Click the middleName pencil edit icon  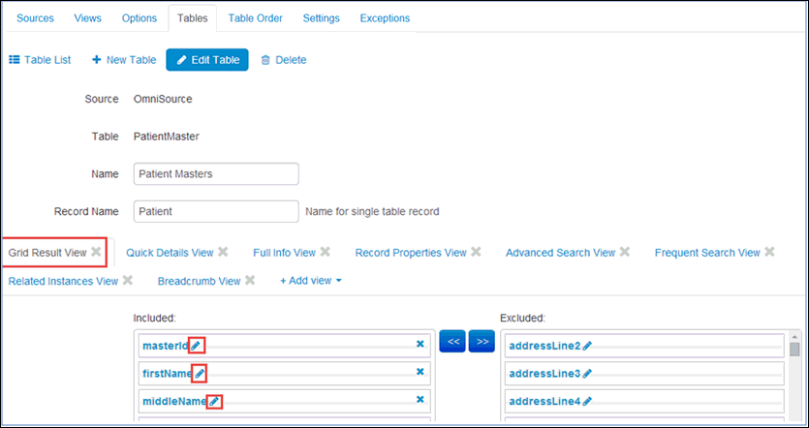214,402
